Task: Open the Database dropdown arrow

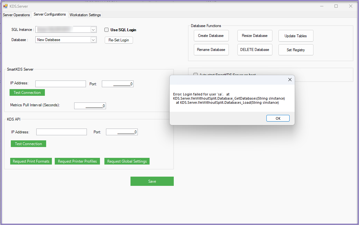Action: [x=93, y=40]
